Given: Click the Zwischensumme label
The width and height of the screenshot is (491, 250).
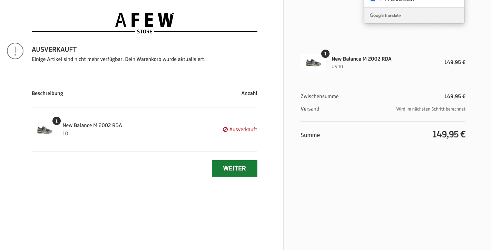Looking at the screenshot, I should (x=320, y=96).
